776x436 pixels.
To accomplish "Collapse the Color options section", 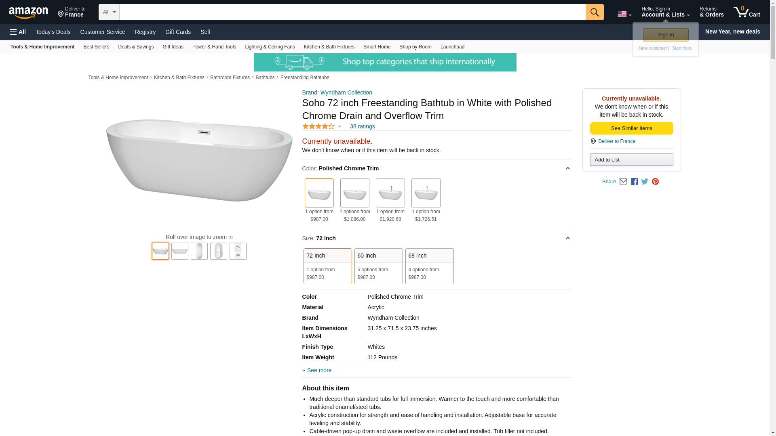I will point(567,168).
